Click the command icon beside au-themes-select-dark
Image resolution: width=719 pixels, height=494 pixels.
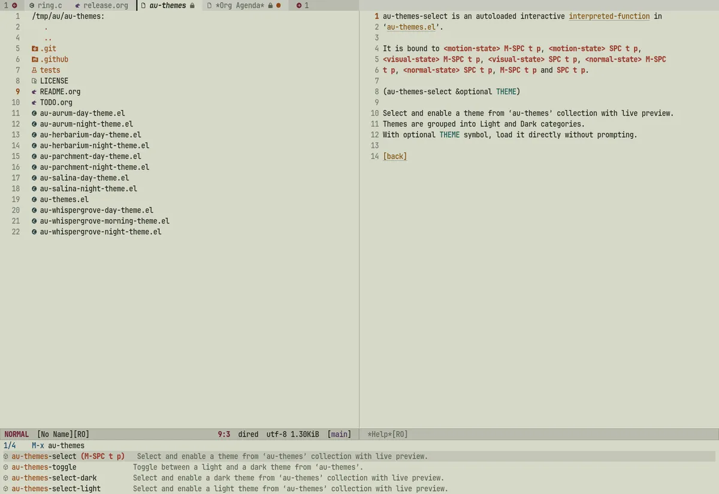pyautogui.click(x=6, y=478)
